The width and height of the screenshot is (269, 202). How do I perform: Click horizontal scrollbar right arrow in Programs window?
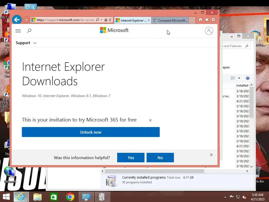click(x=247, y=171)
